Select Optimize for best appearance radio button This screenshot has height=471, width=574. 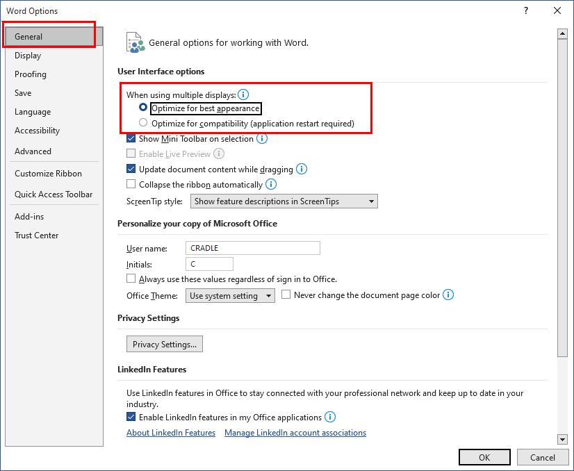click(x=143, y=107)
